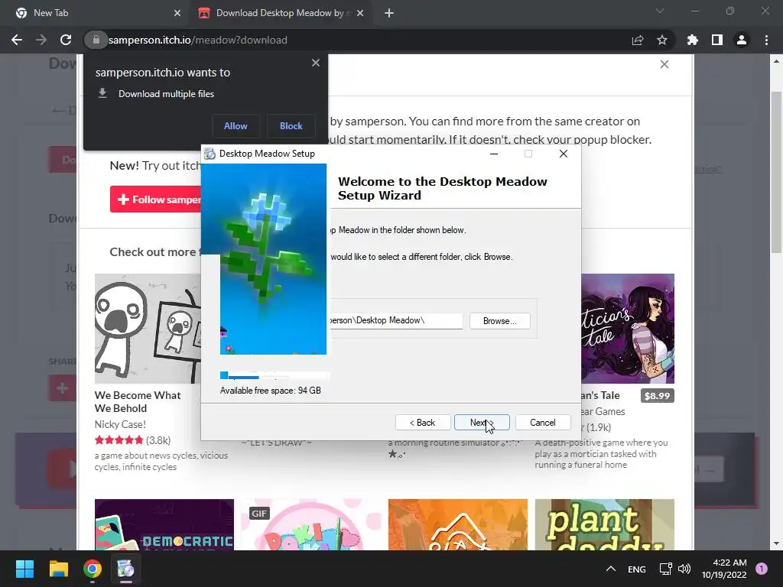Open File Explorer from taskbar
Screen dimensions: 783x587
coord(58,569)
